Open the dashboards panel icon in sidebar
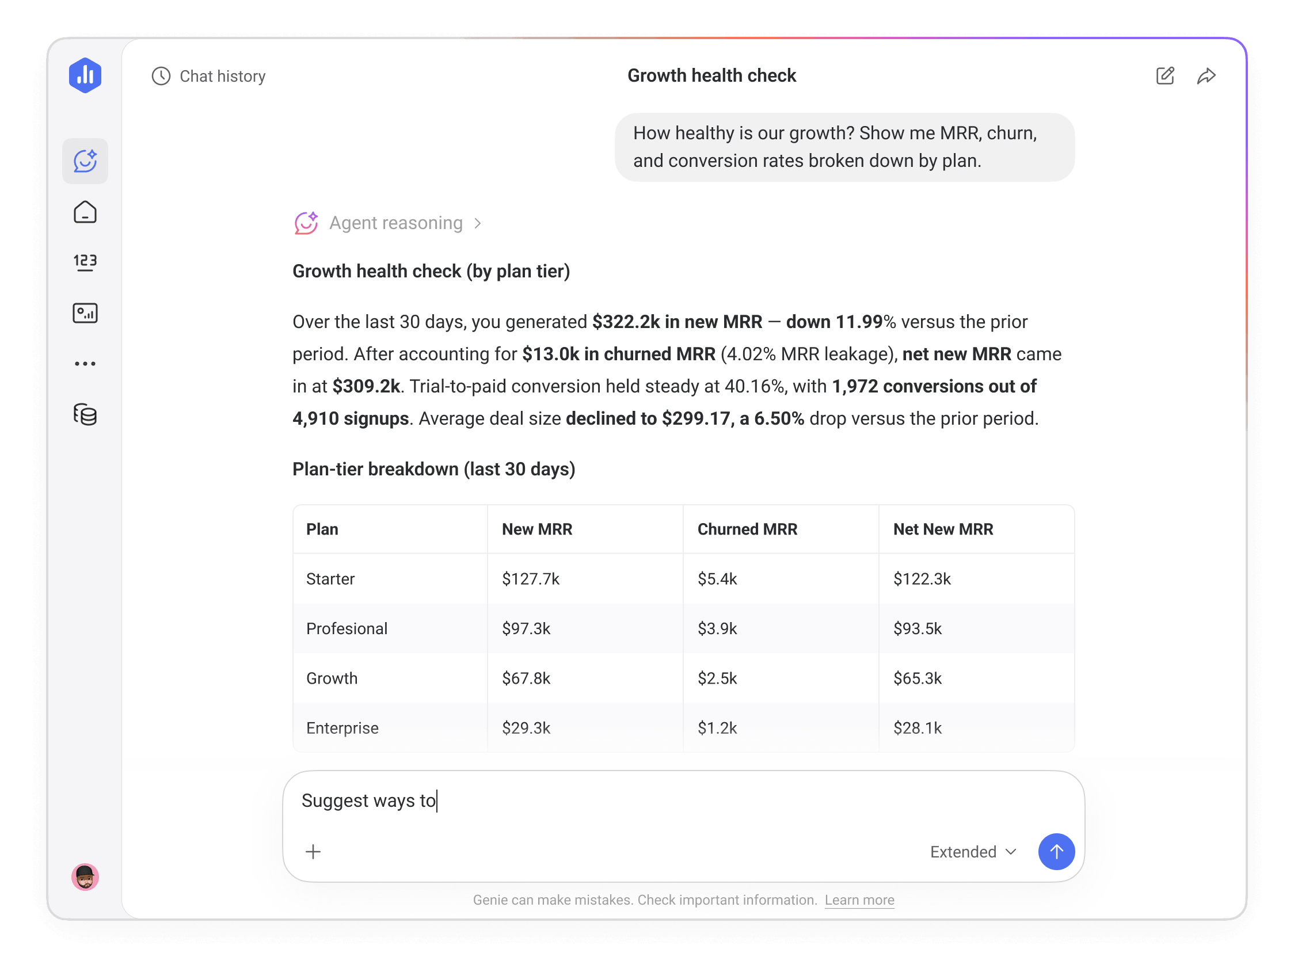The height and width of the screenshot is (976, 1294). tap(85, 313)
